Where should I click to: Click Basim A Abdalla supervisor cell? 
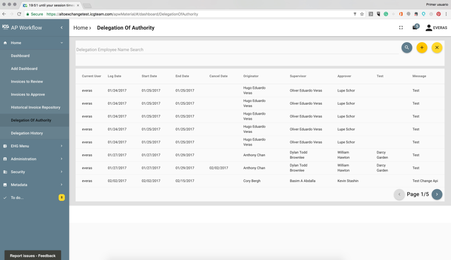coord(303,181)
